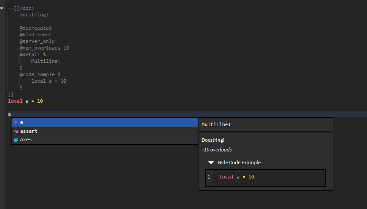The image size is (367, 209).
Task: Collapse the doc comment fold arrow
Action: click(2, 8)
